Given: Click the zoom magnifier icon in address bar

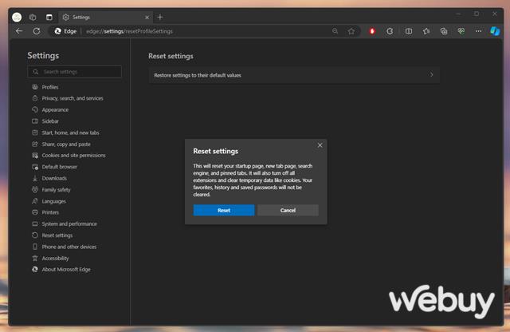Looking at the screenshot, I should 335,31.
